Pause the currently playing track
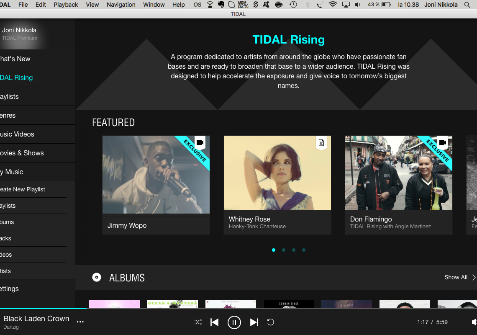This screenshot has height=335, width=477. click(234, 322)
